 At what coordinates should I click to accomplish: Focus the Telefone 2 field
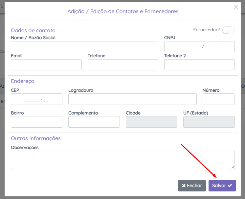pyautogui.click(x=199, y=65)
